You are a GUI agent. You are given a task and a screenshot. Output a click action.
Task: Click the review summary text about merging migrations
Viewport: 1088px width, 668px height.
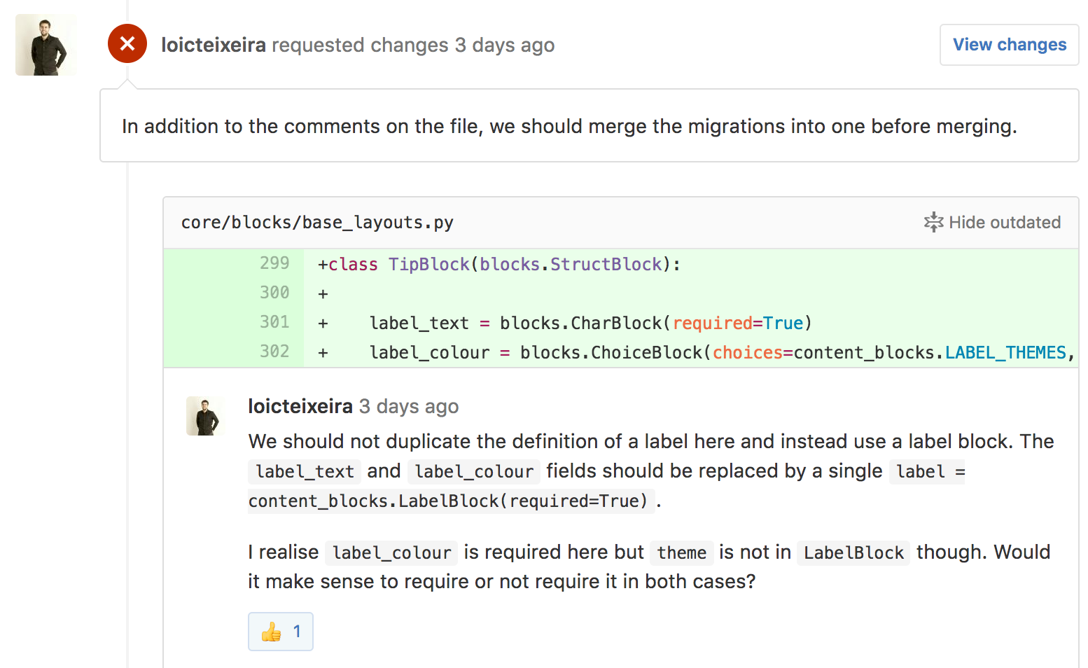569,126
